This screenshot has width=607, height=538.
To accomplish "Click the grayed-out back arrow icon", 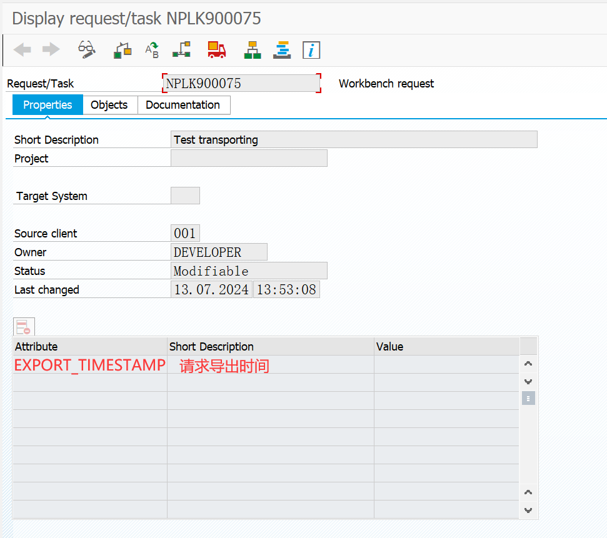I will point(23,50).
